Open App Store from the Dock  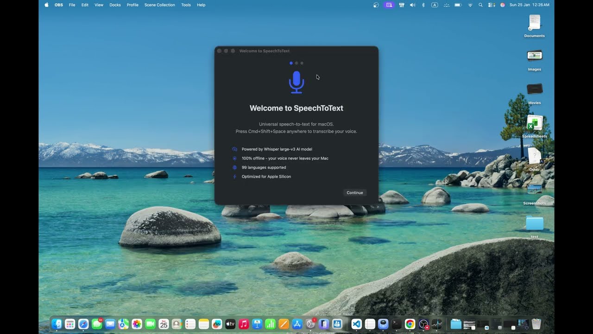(297, 324)
